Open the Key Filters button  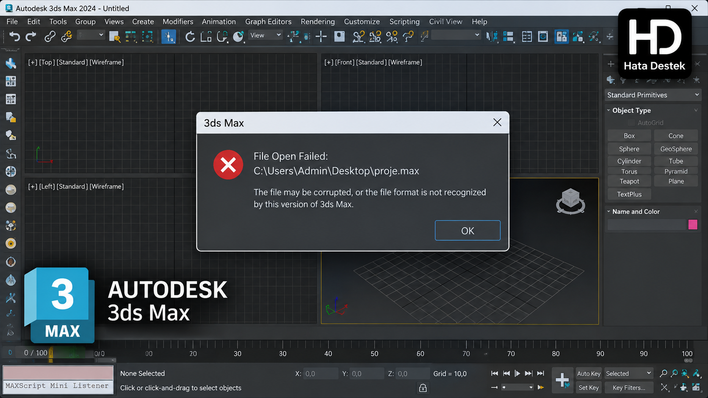629,387
